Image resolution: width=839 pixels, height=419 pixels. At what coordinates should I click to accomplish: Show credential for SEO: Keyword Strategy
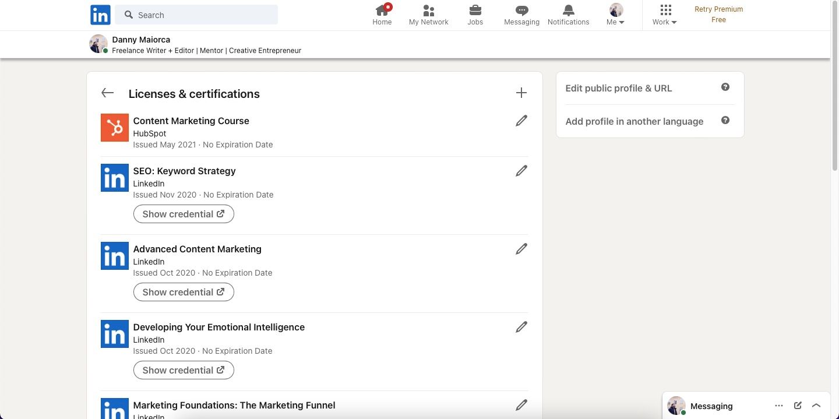coord(183,214)
